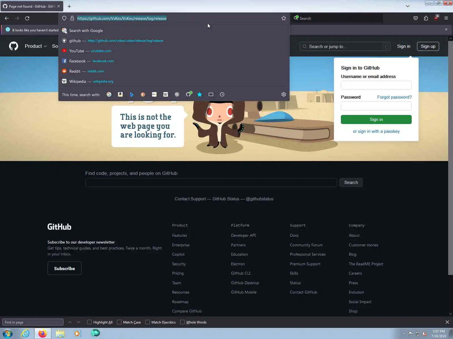Add GitHub search engine from one-off row
Viewport: 453px width, 339px height.
(189, 94)
